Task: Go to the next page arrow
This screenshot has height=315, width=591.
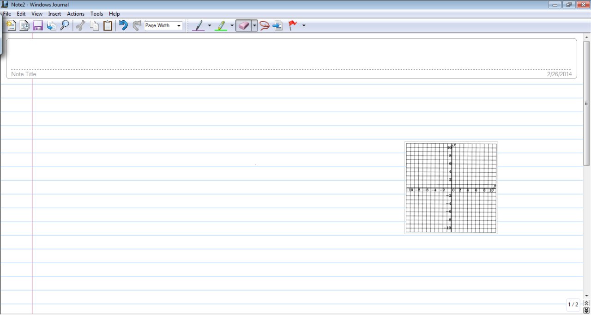Action: tap(586, 311)
